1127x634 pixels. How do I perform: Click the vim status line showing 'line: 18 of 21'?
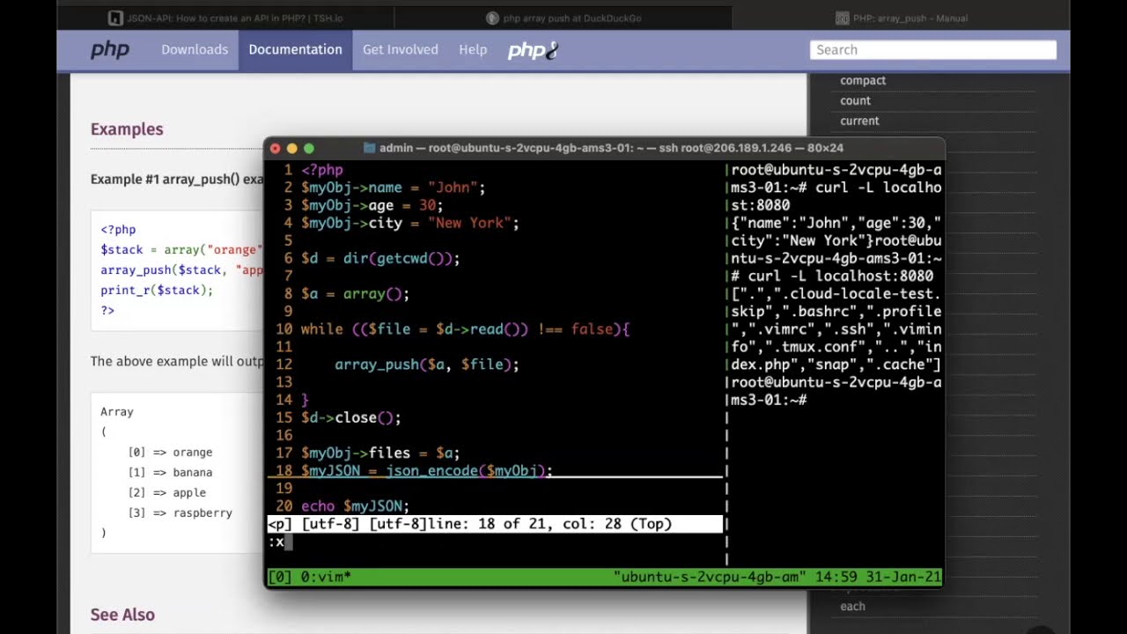(495, 524)
